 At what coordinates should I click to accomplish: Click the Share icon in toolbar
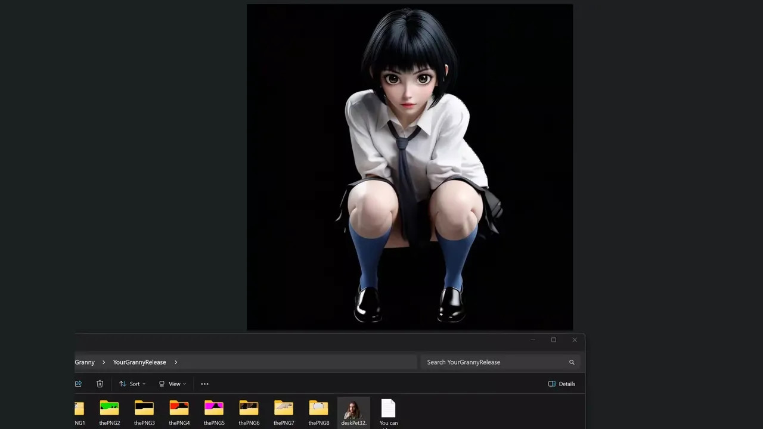pos(78,384)
